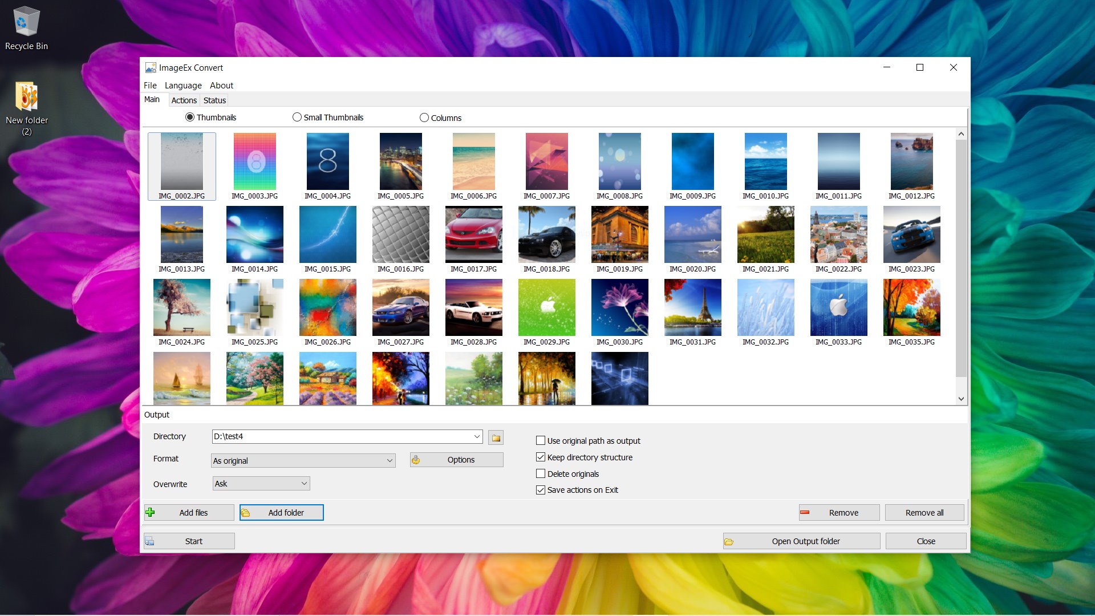This screenshot has height=616, width=1095.
Task: Select the Small Thumbnails view option
Action: [297, 117]
